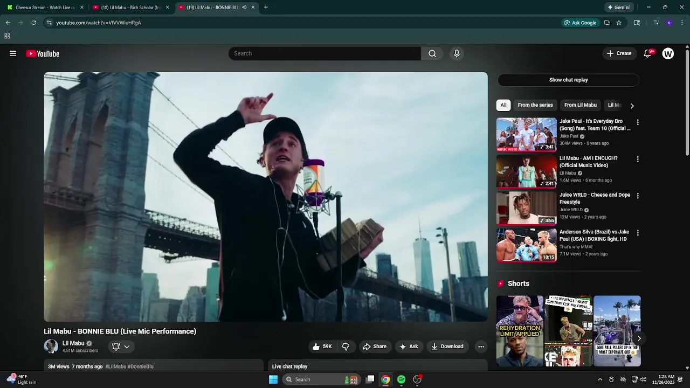The width and height of the screenshot is (690, 388).
Task: Click the #LilMabu hashtag
Action: point(115,366)
